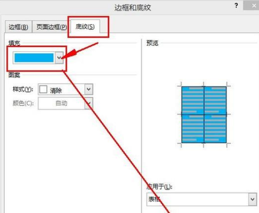
Task: Click the 预览 section heading
Action: pyautogui.click(x=152, y=43)
